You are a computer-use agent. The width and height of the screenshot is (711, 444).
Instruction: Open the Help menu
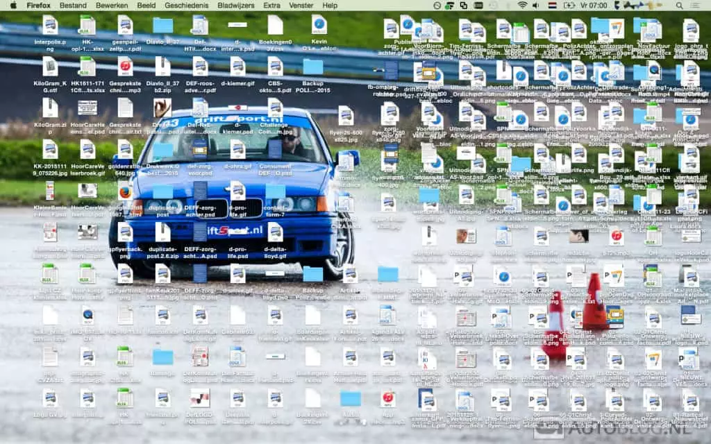click(x=330, y=6)
